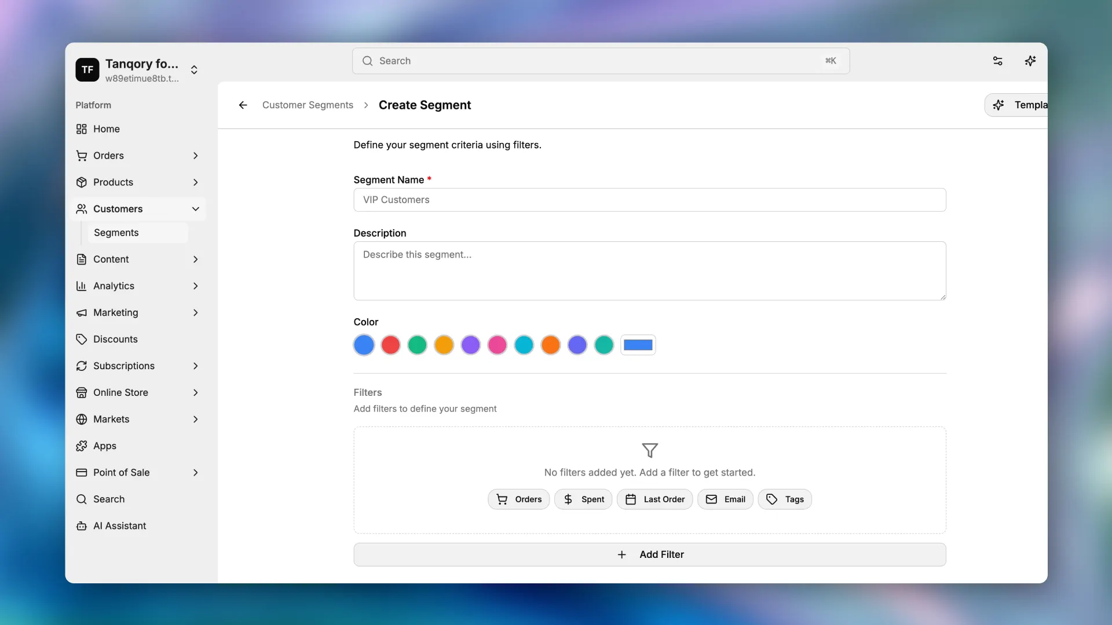Viewport: 1112px width, 625px height.
Task: Expand the Marketing sidebar section
Action: (195, 312)
